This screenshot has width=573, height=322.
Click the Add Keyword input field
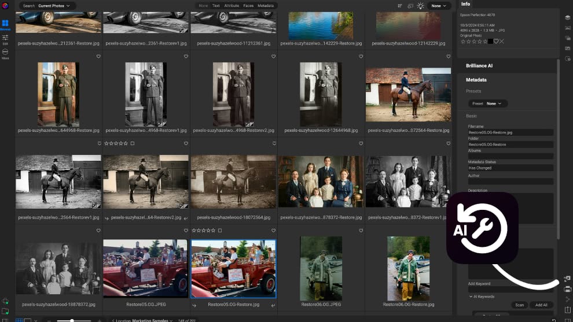(x=510, y=290)
